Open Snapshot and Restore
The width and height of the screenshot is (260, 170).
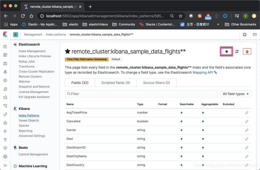pyautogui.click(x=34, y=87)
